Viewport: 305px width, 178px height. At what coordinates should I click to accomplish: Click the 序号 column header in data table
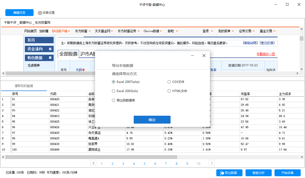(30, 94)
